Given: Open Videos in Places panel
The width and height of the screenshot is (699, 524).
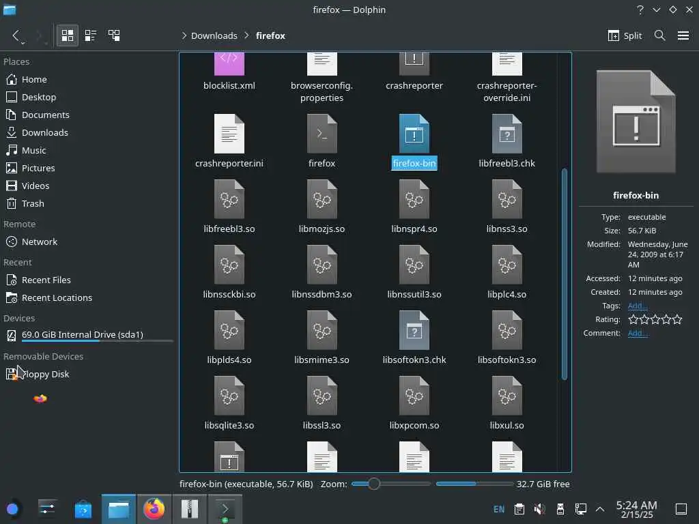Looking at the screenshot, I should click(88, 186).
